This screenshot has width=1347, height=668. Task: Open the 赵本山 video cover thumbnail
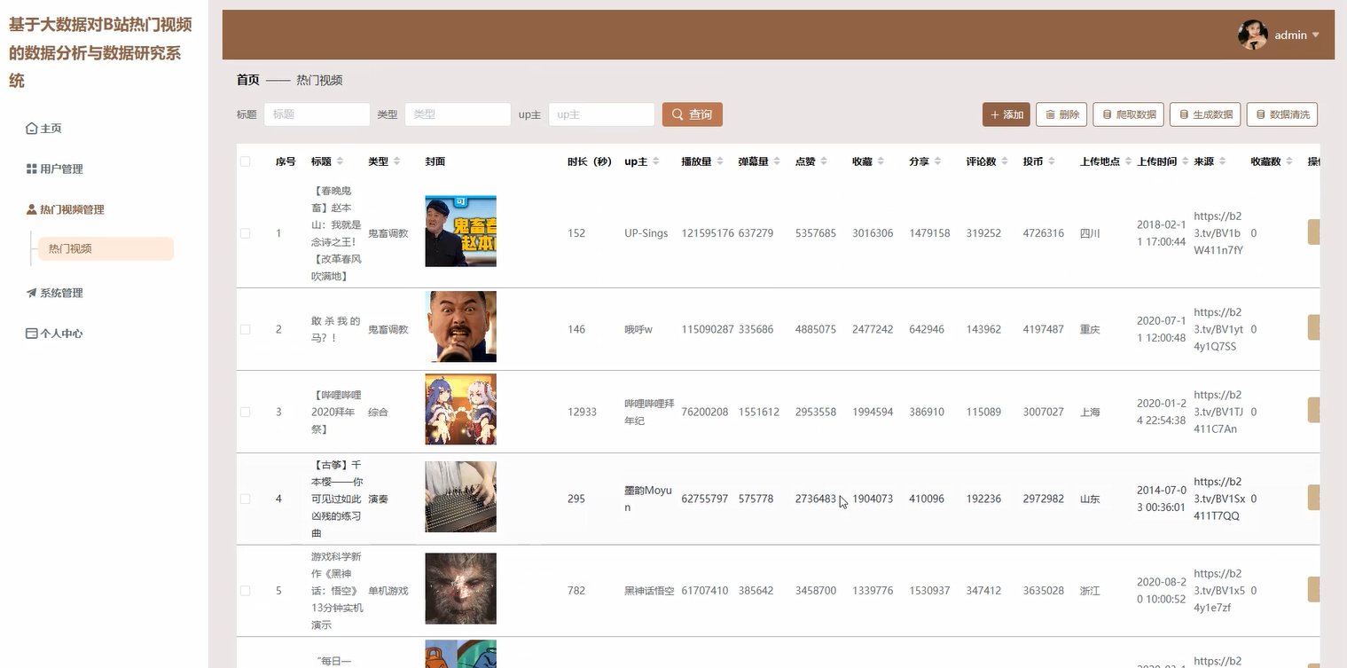point(460,232)
